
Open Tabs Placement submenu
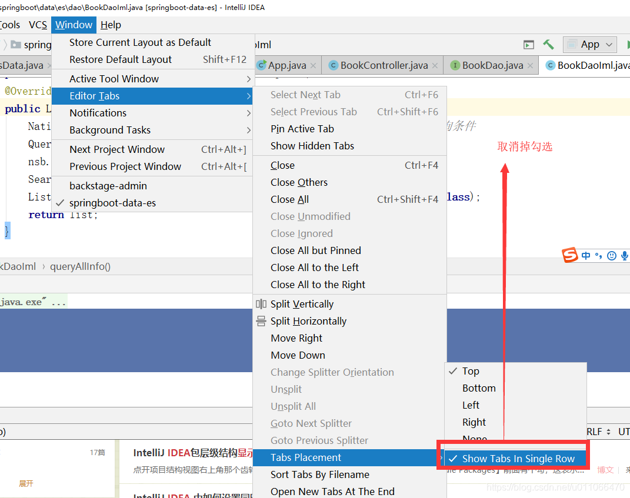pyautogui.click(x=349, y=457)
